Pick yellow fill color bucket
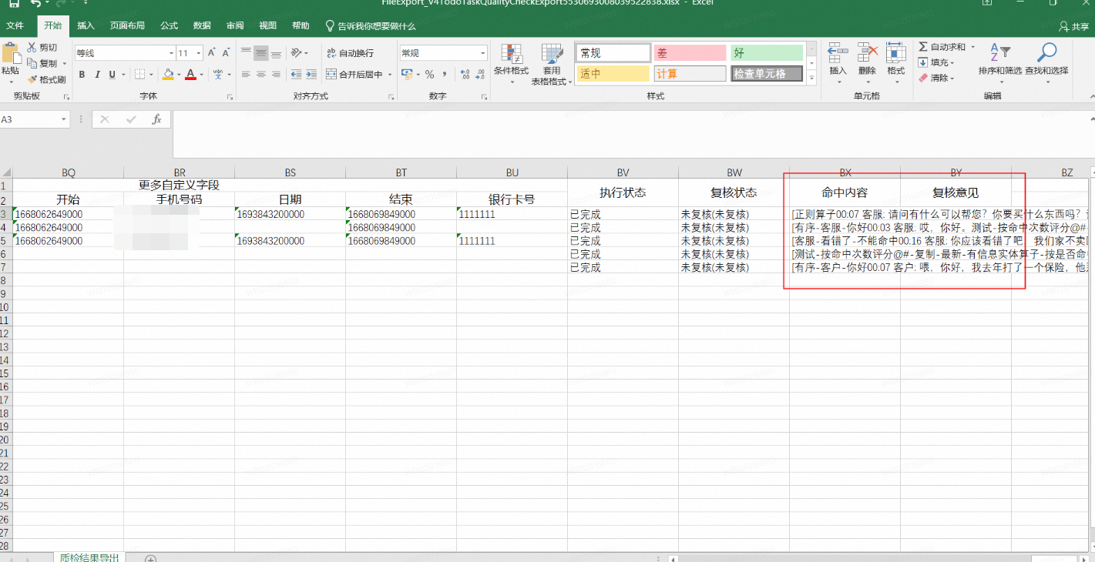 (x=168, y=75)
